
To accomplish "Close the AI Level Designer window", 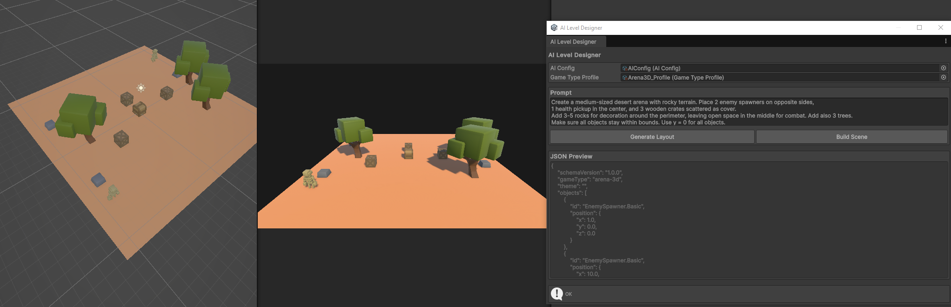I will pyautogui.click(x=940, y=27).
